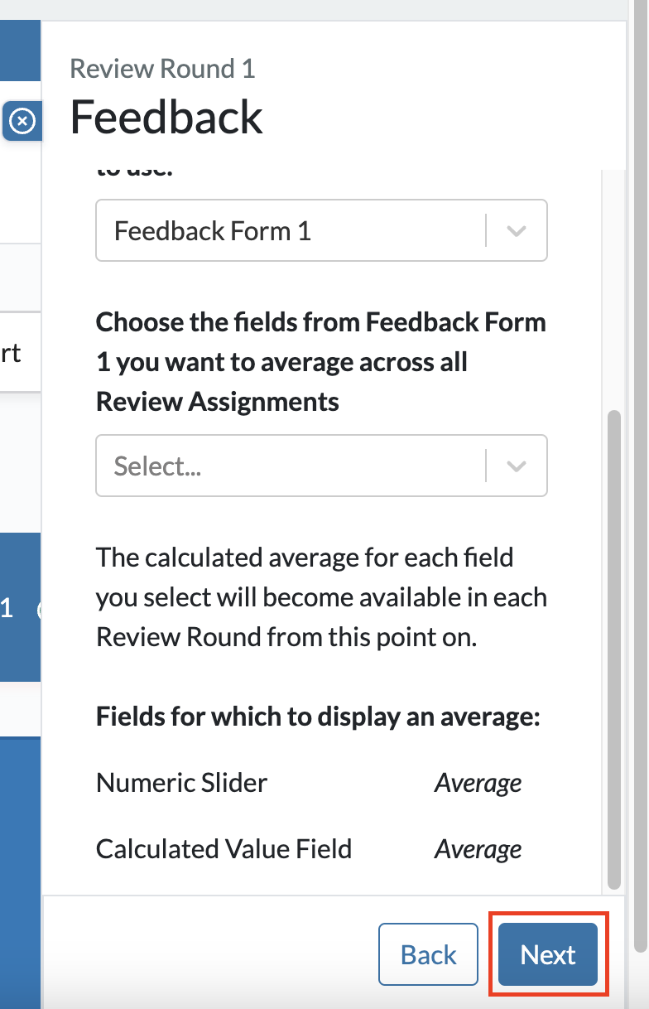Select the Calculated Value Field label
The height and width of the screenshot is (1009, 649).
pos(224,849)
